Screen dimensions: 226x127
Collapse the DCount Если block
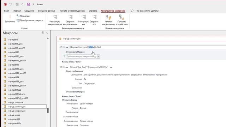point(61,67)
